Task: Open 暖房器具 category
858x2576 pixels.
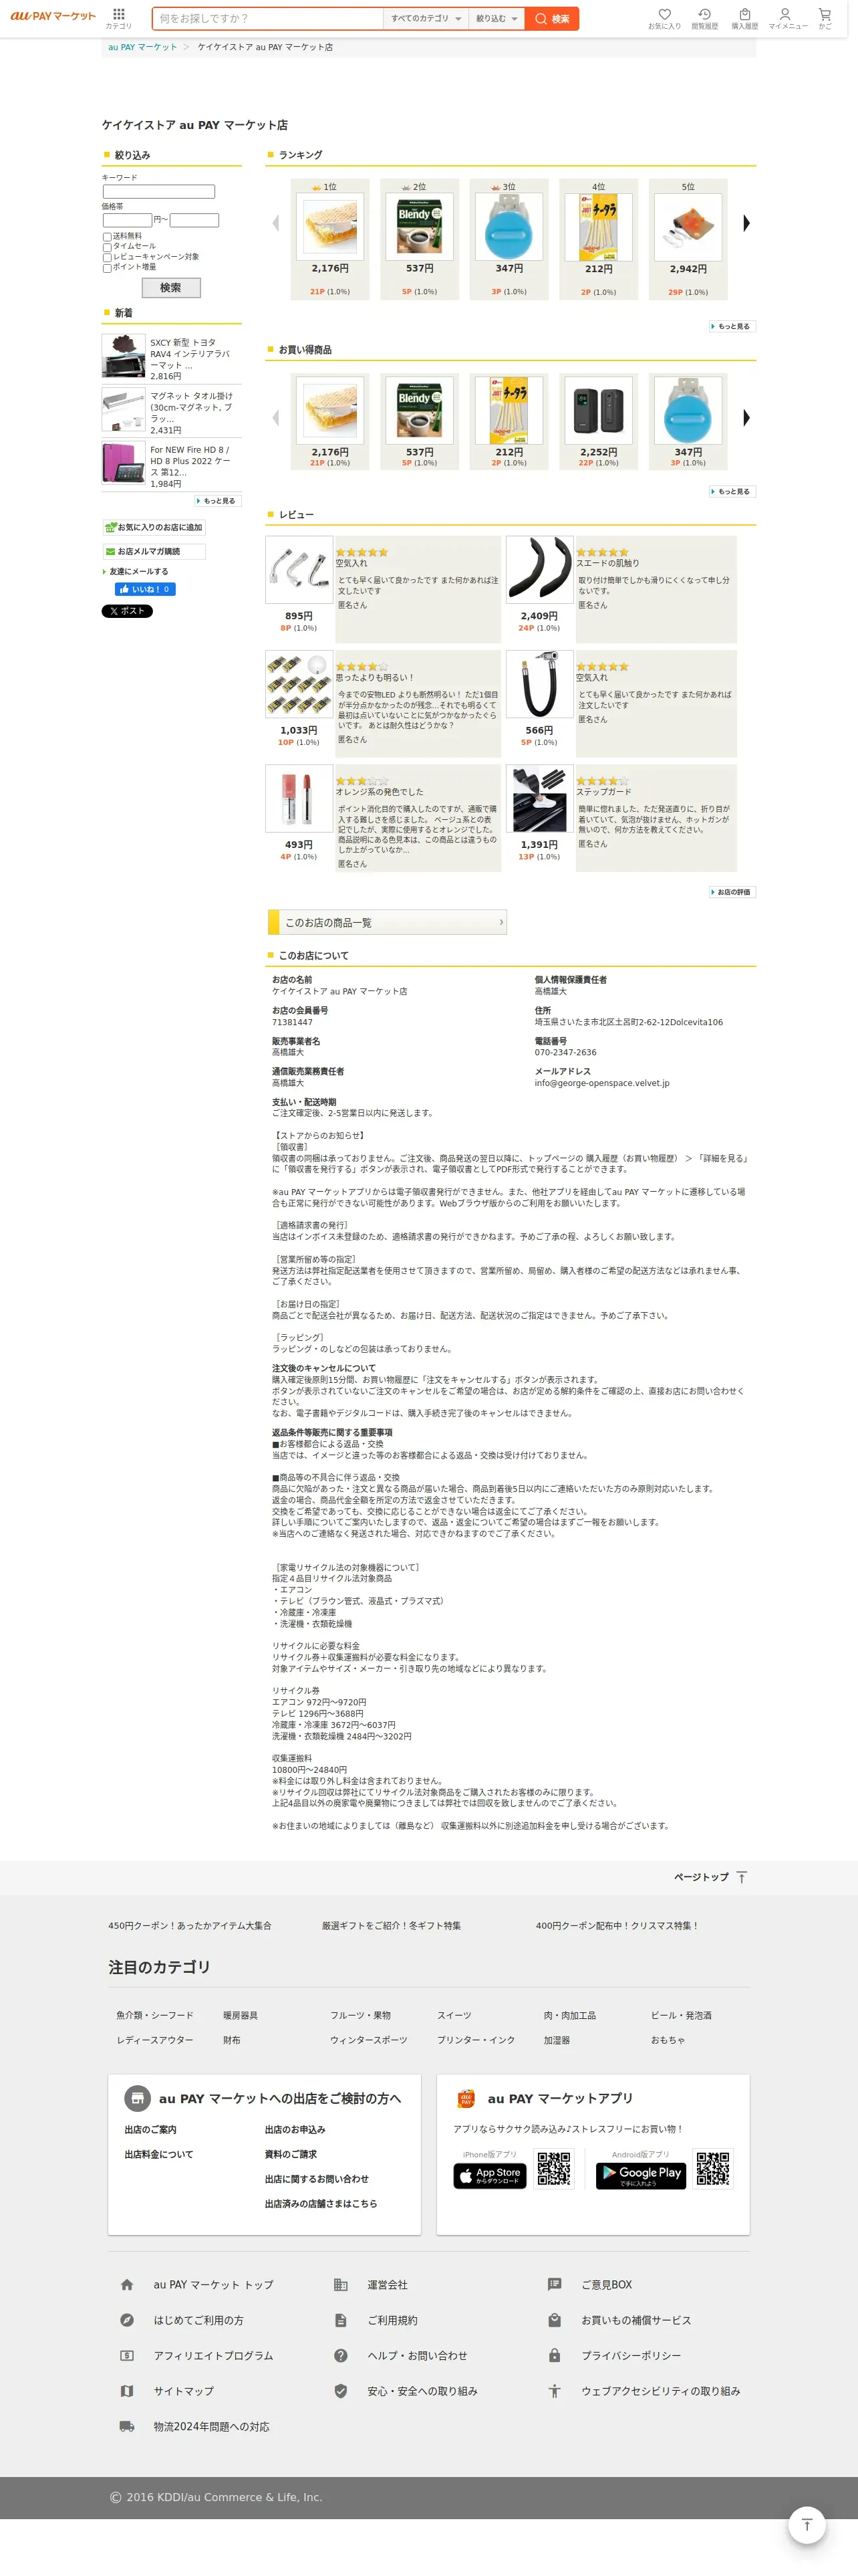Action: 240,2015
